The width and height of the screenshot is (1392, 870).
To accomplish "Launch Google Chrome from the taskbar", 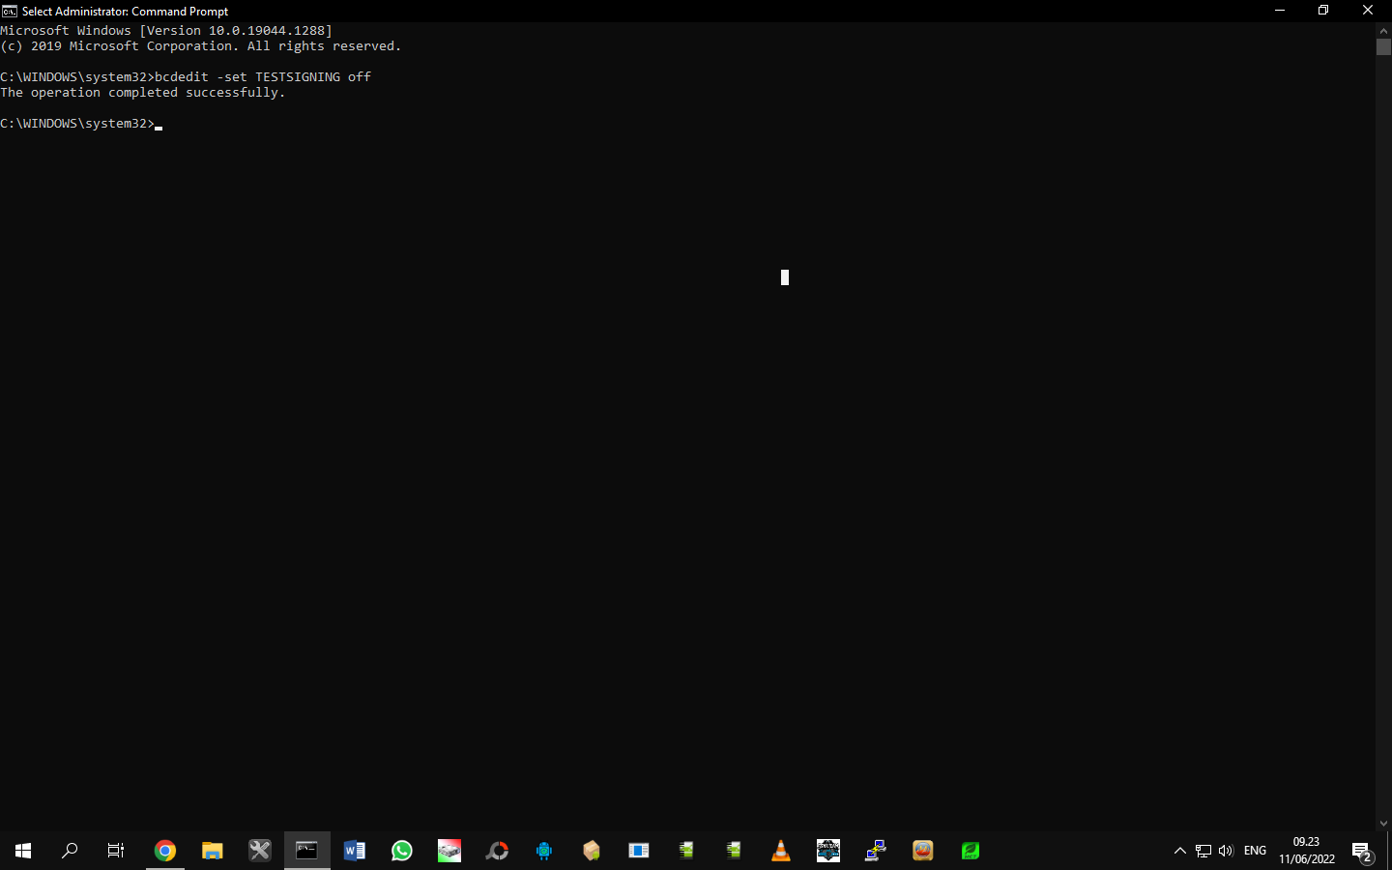I will coord(165,851).
